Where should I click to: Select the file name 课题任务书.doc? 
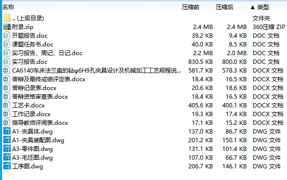pos(33,44)
